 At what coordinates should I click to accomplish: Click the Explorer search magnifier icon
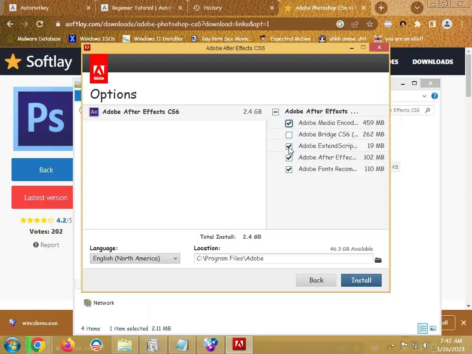point(427,110)
